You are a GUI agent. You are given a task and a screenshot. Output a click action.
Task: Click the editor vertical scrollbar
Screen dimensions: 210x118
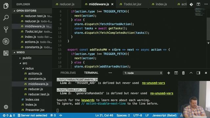pyautogui.click(x=208, y=29)
